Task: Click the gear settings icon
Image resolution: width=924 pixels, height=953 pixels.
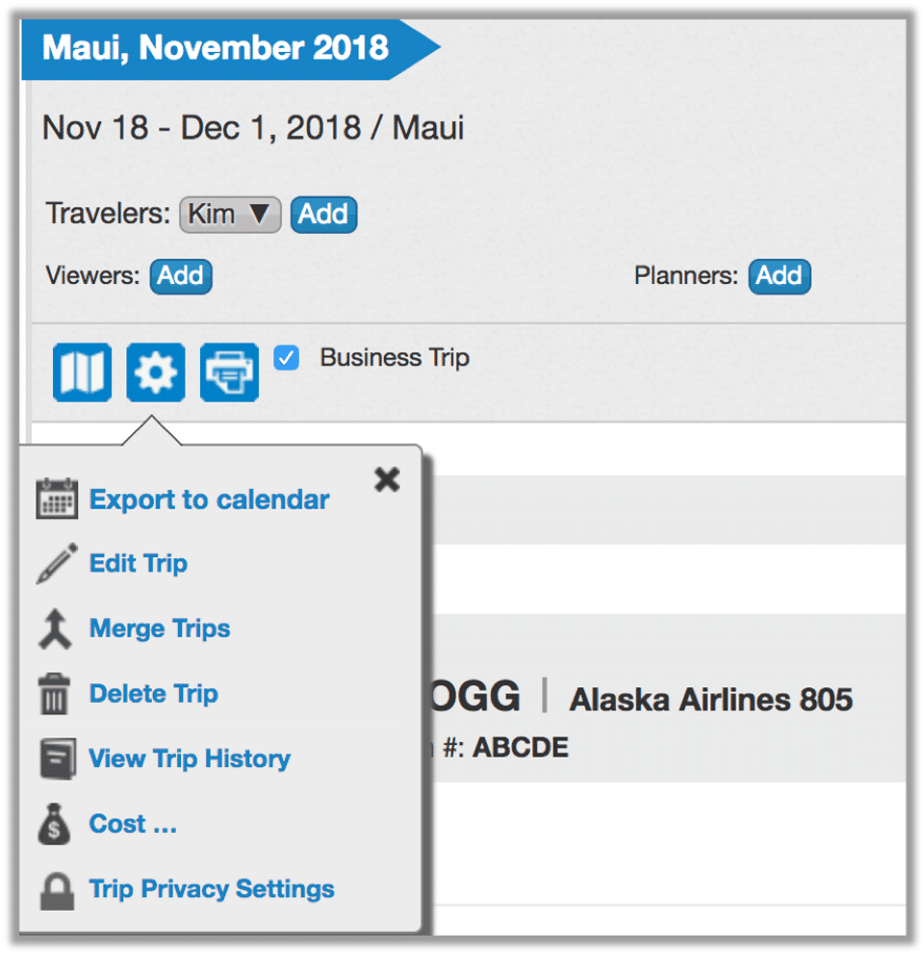Action: pos(155,372)
